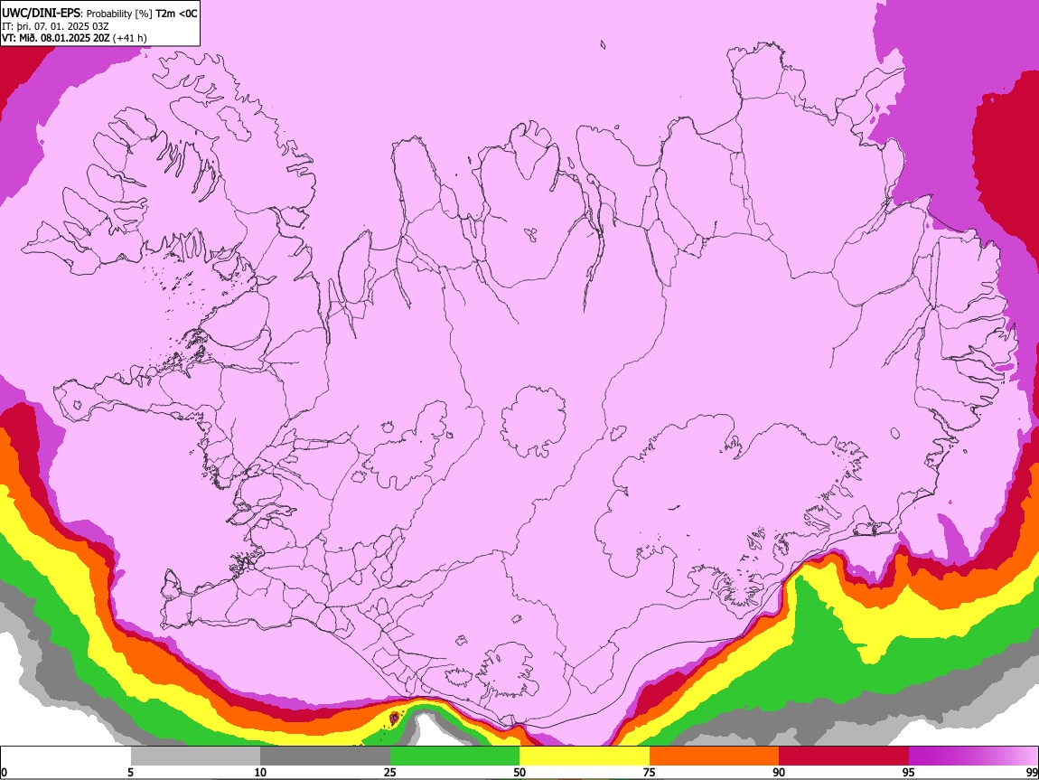
Task: Click the green 25–50% legend swatch
Action: tap(454, 757)
